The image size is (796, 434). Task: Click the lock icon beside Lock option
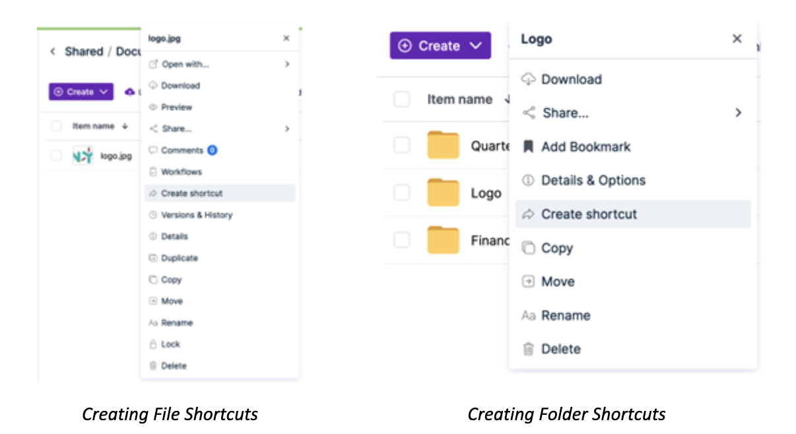[152, 344]
